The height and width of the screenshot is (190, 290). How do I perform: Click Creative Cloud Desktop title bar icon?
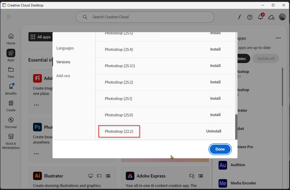[x=4, y=5]
